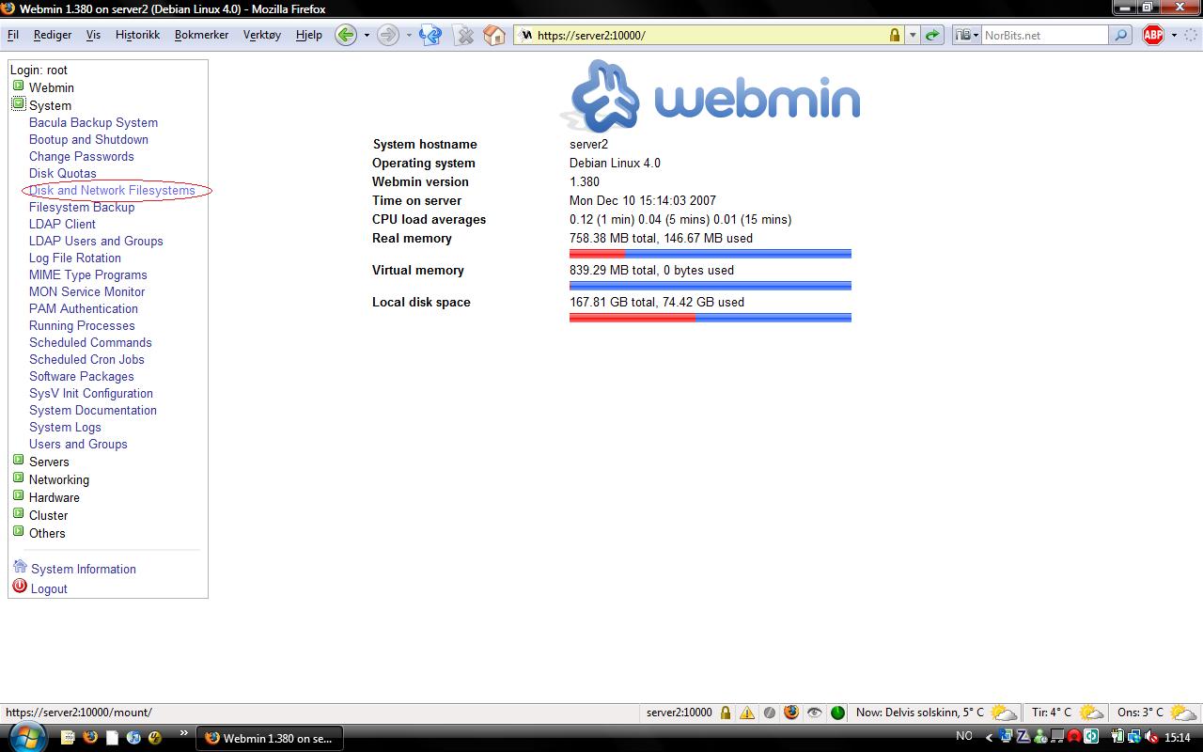The image size is (1203, 752).
Task: Open the Hjelp menu
Action: 308,35
